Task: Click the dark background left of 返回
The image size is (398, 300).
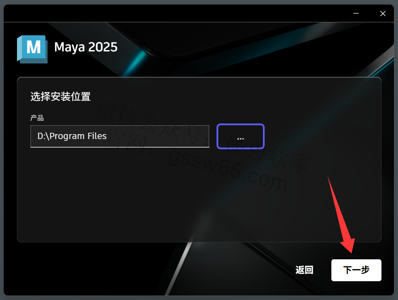Action: pyautogui.click(x=229, y=270)
